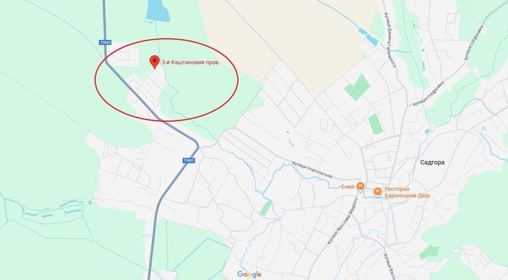Click the Ресторан Баронський Двір label
This screenshot has height=280, width=508.
coord(407,192)
